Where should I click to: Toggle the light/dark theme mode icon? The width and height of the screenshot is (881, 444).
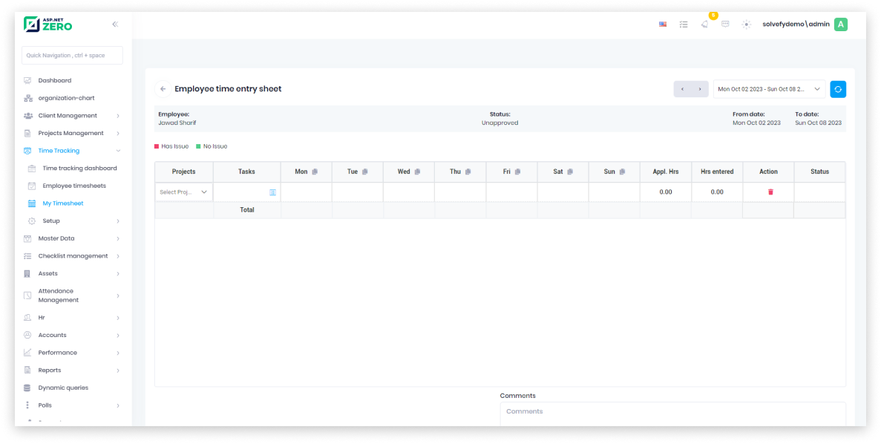click(746, 25)
